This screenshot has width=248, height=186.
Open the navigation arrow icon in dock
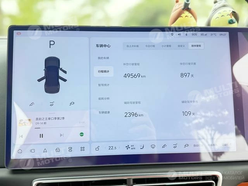pyautogui.click(x=45, y=150)
